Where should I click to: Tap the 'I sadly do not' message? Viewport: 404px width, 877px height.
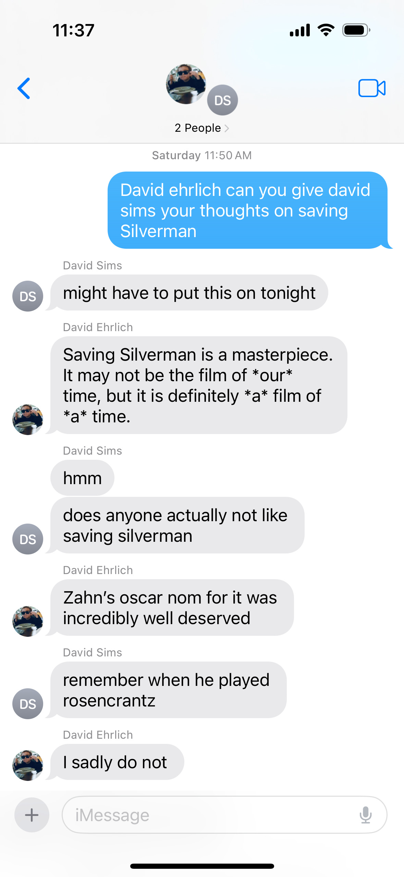117,762
